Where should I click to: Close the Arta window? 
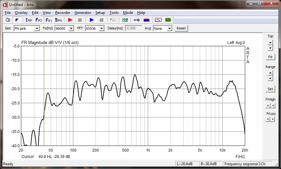(x=271, y=3)
